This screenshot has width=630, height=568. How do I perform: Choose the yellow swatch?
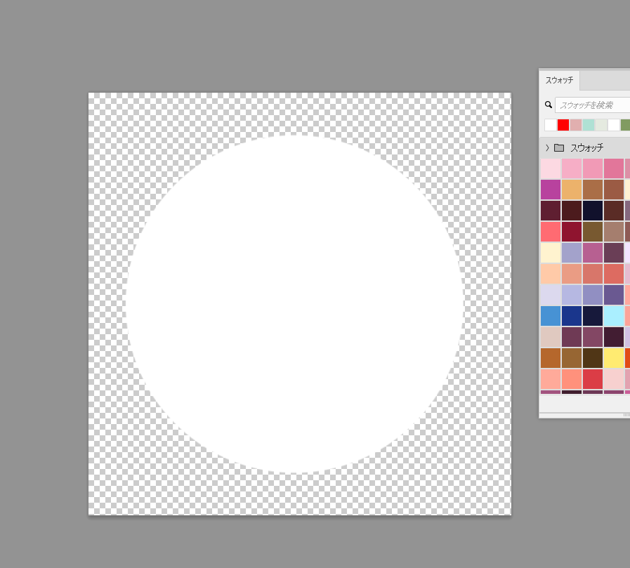614,358
